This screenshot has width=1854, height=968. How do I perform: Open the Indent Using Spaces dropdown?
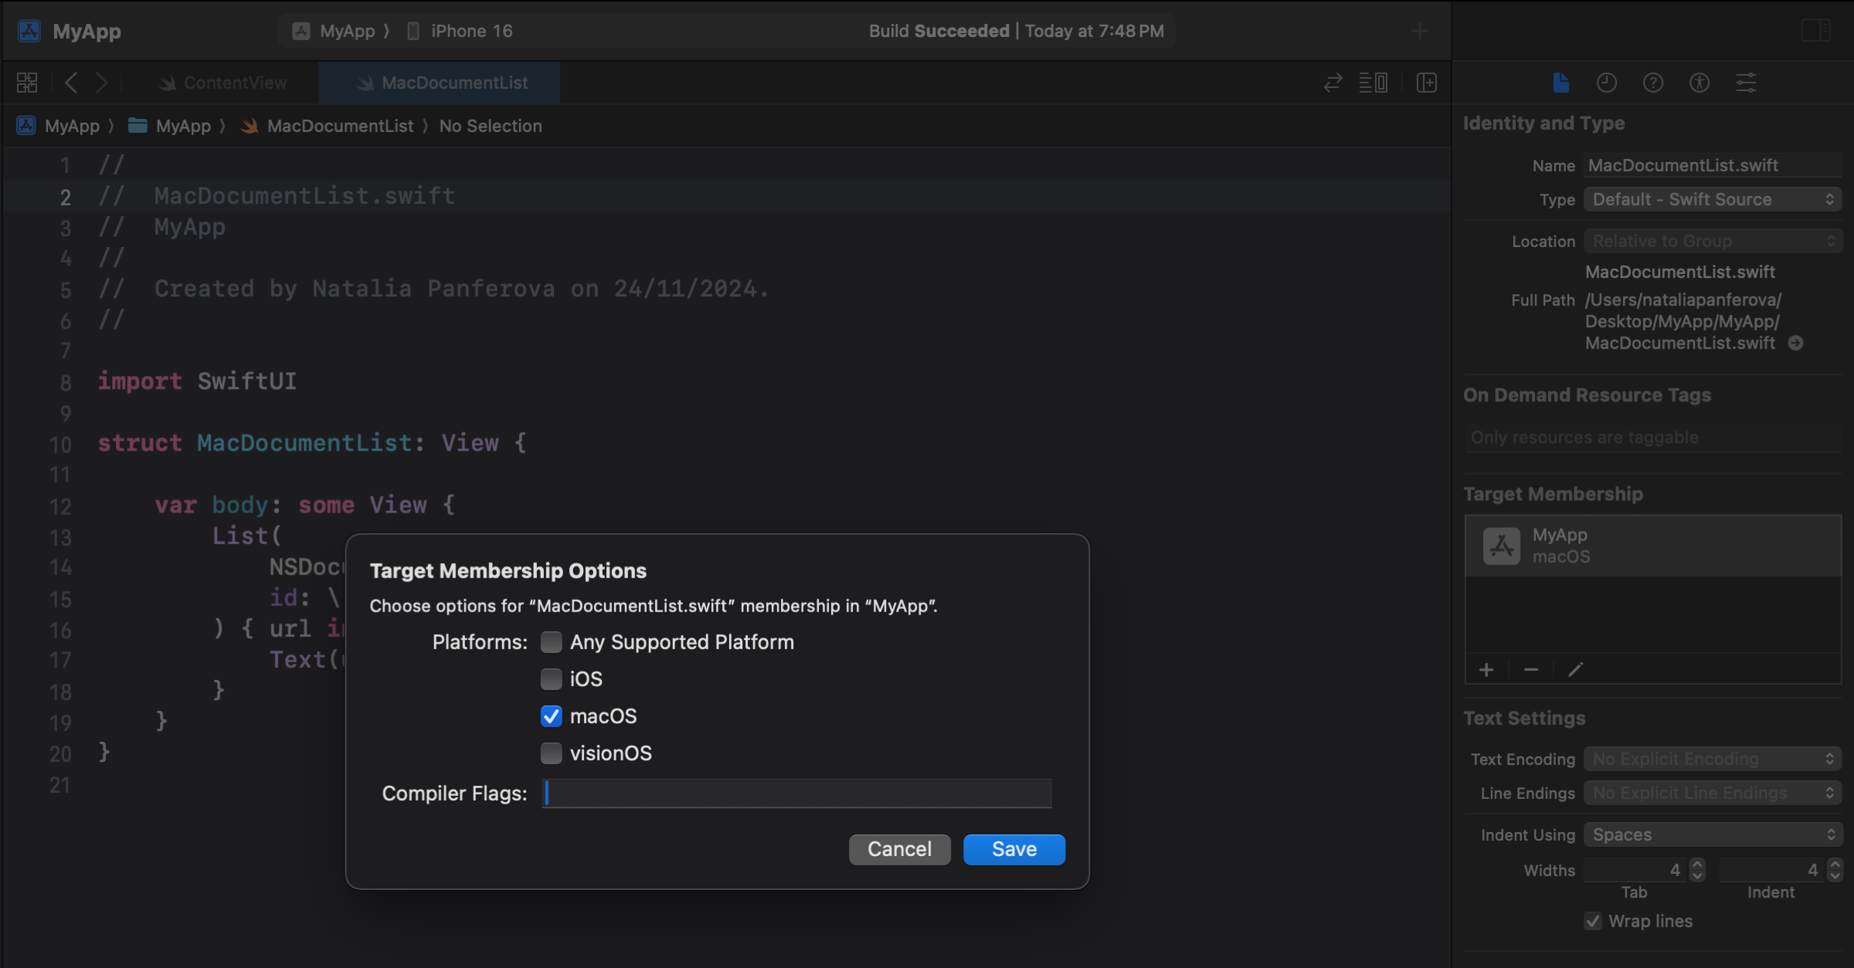[x=1713, y=834]
